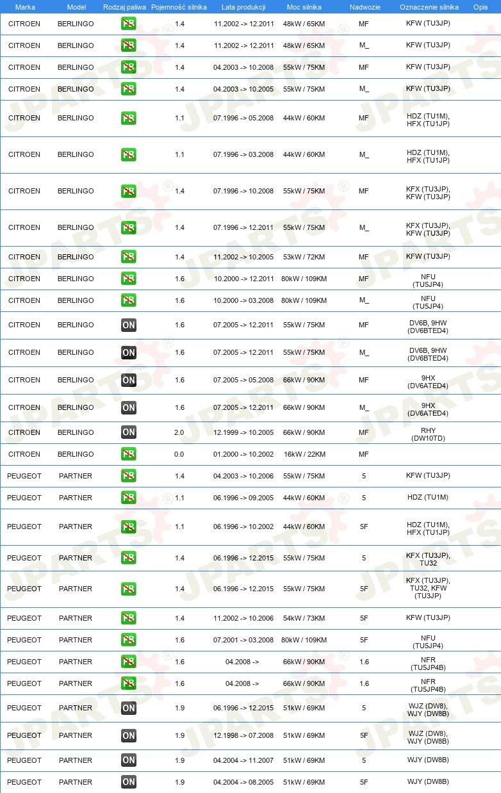Click petrol icon in the 53kW / 72KM row
The width and height of the screenshot is (501, 793).
[129, 257]
